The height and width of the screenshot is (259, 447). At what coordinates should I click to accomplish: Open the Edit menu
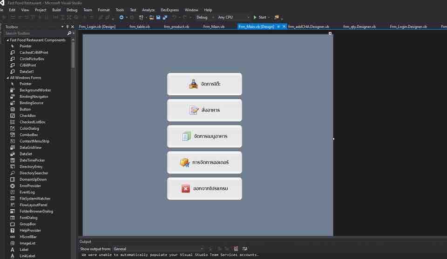coord(12,10)
